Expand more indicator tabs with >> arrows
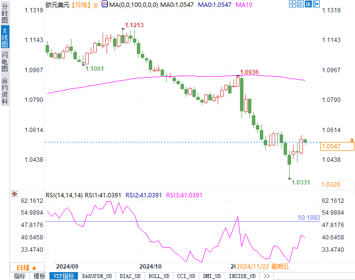This screenshot has height=280, width=355. tap(266, 276)
